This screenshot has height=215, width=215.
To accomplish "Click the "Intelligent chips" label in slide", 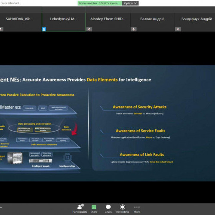I will [67, 166].
